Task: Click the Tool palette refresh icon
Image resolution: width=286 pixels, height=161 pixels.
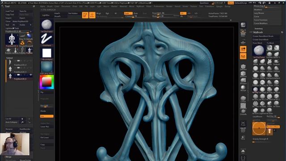Action: point(34,6)
